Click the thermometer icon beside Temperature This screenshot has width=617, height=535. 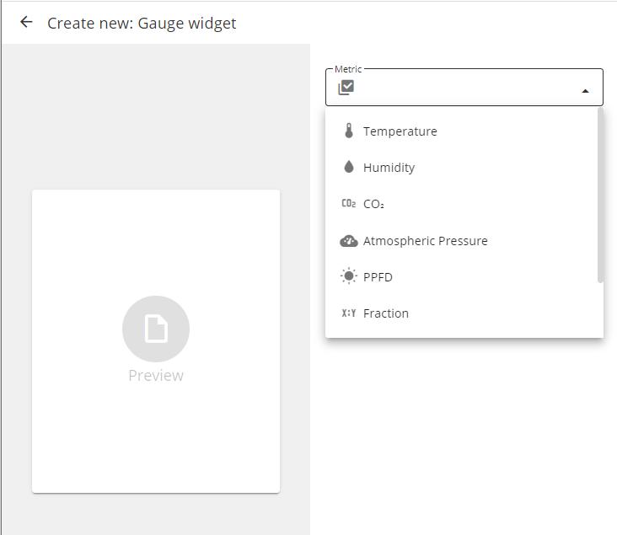349,131
